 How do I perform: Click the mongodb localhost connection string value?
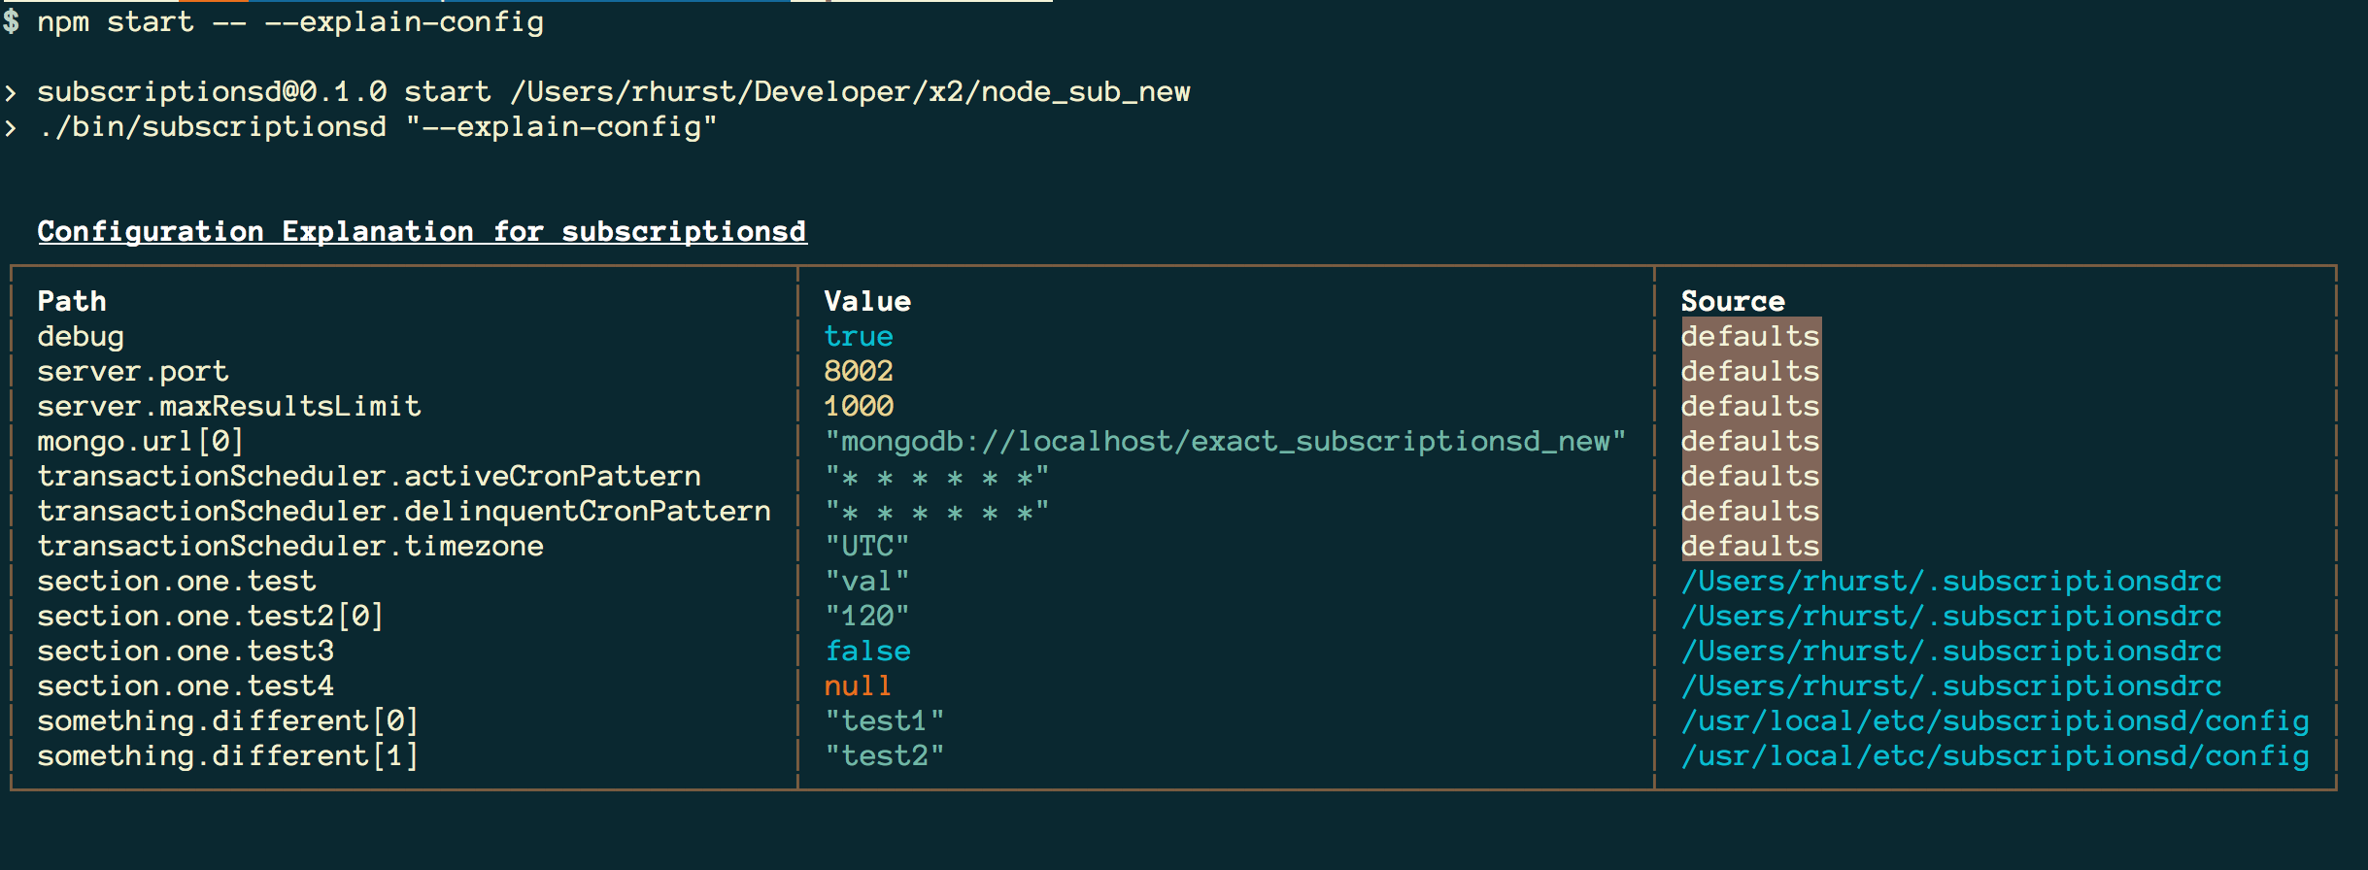pyautogui.click(x=1224, y=442)
